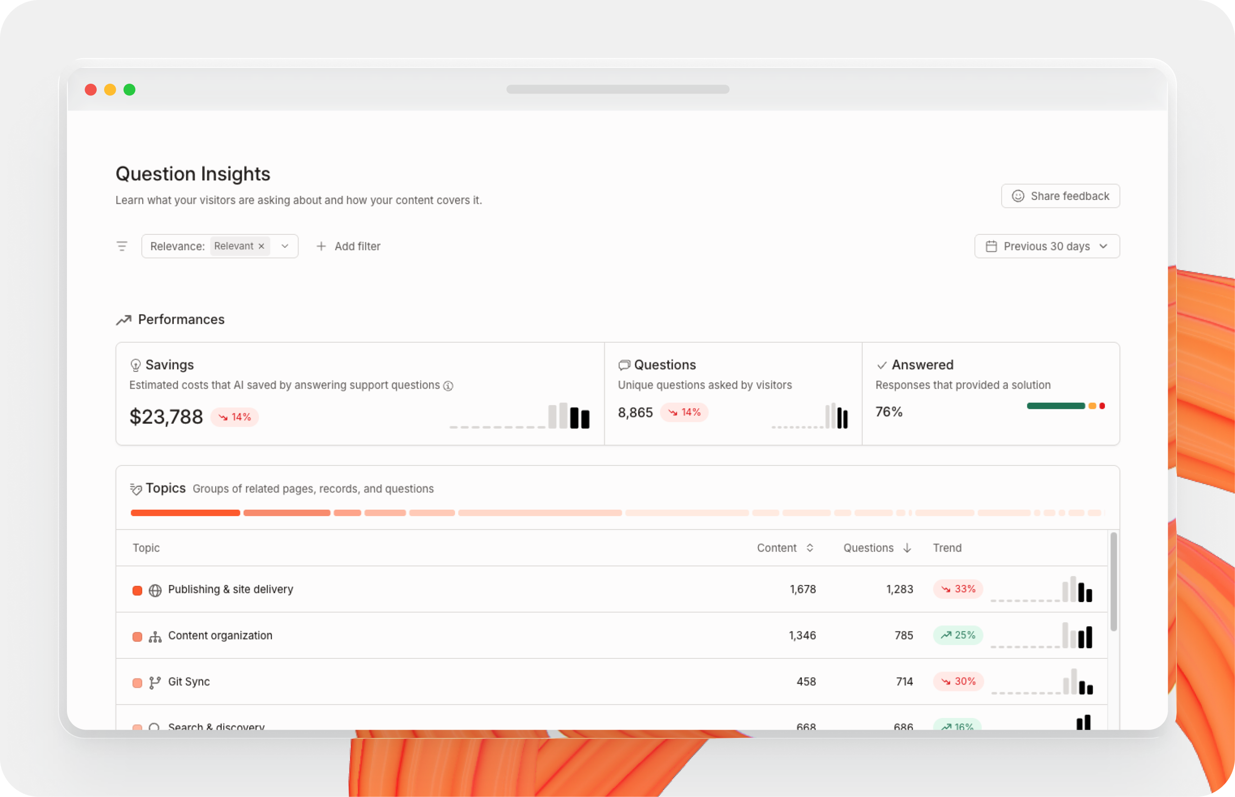This screenshot has width=1235, height=797.
Task: Click the Savings lightbulb icon
Action: click(x=136, y=365)
